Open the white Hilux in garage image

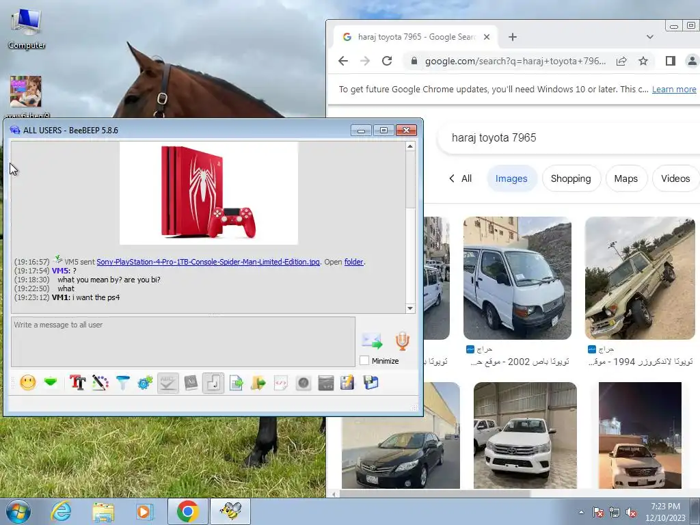[x=525, y=435]
